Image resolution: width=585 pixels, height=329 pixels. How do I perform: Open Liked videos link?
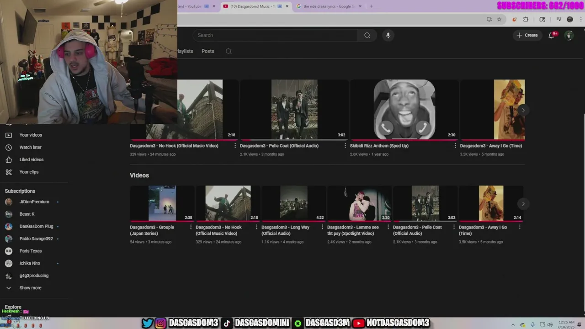pos(32,160)
